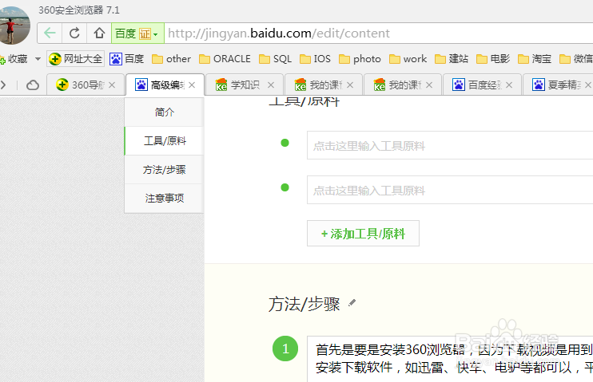Jump to 方法/步骤 section in sidebar
Viewport: 593px width, 382px height.
pos(164,170)
